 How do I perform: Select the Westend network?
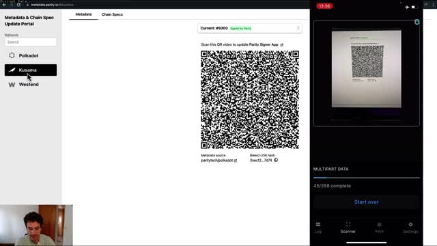click(31, 85)
